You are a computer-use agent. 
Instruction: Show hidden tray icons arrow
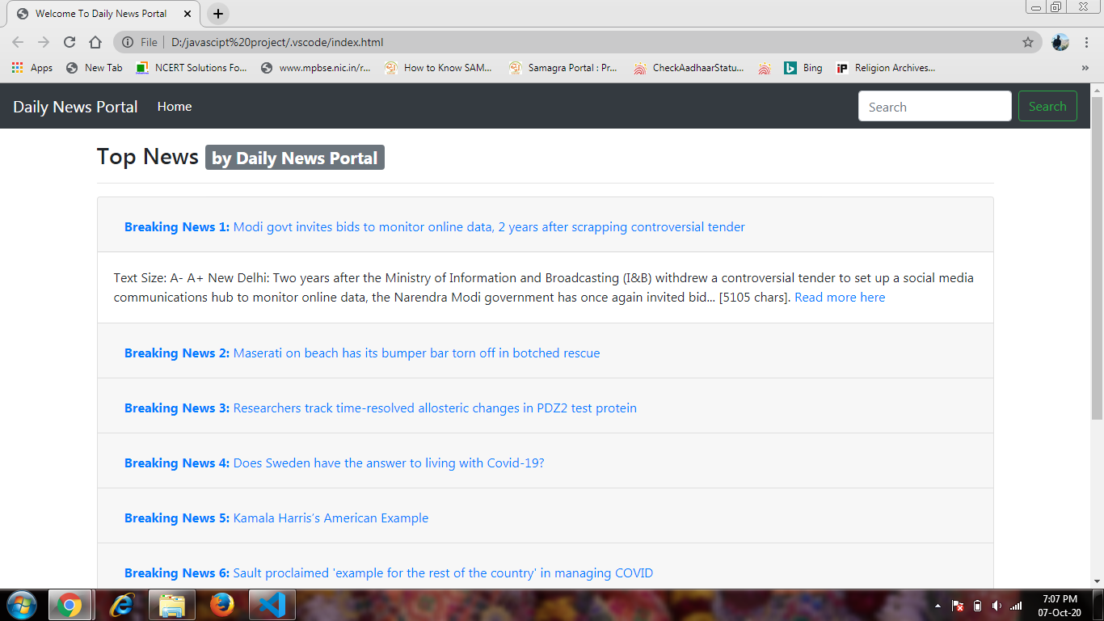(x=938, y=606)
